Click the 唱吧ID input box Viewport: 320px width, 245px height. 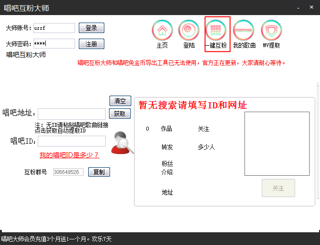click(72, 141)
